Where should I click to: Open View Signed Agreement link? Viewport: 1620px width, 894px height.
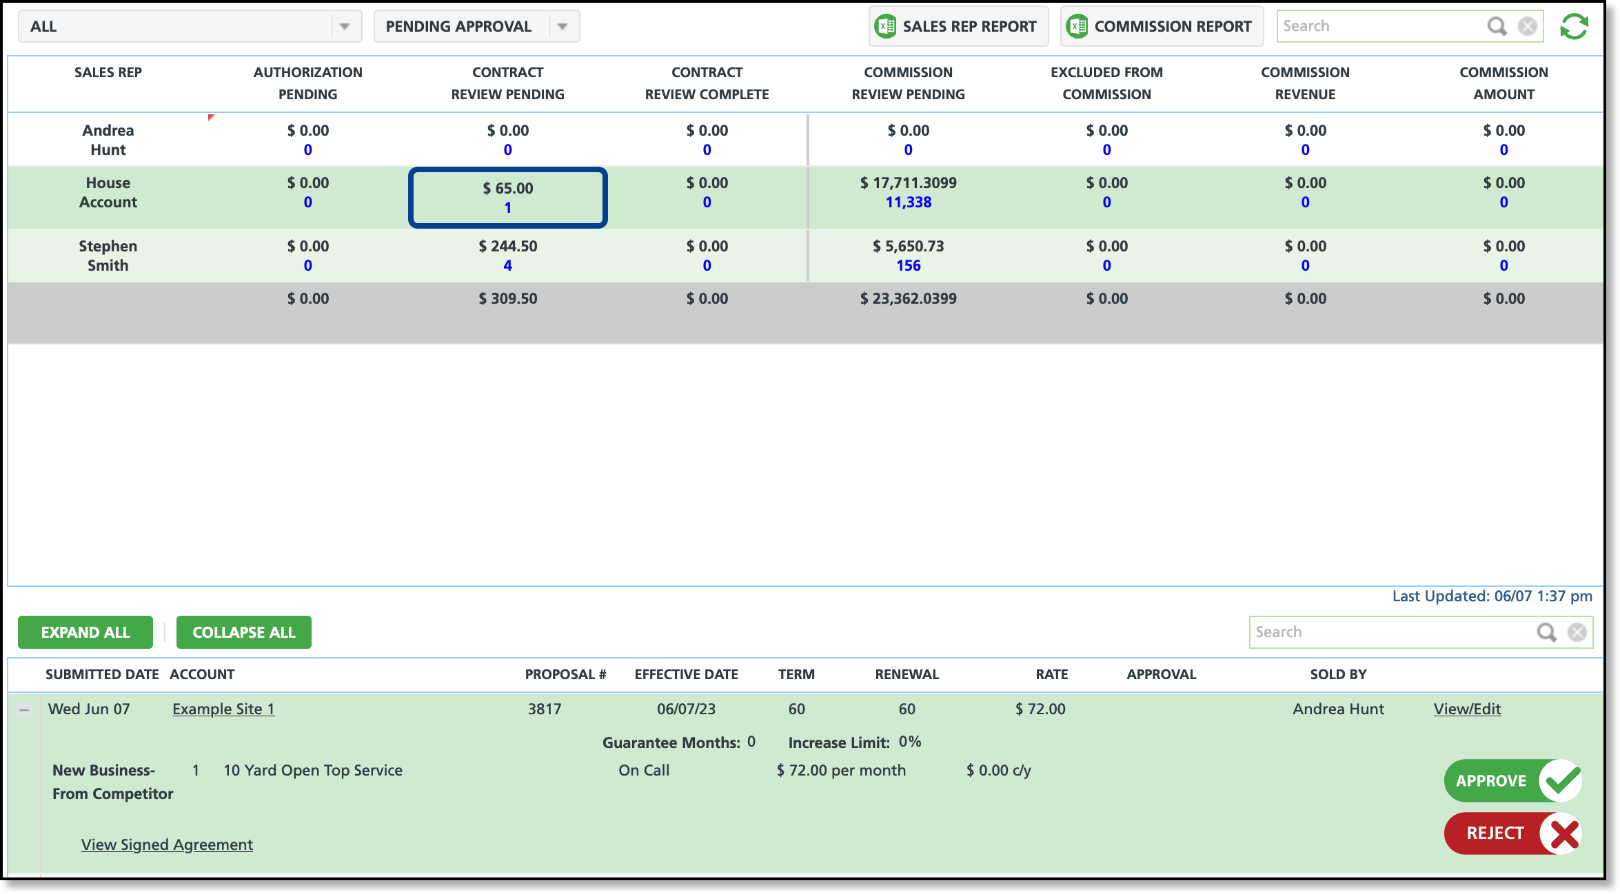[x=167, y=844]
